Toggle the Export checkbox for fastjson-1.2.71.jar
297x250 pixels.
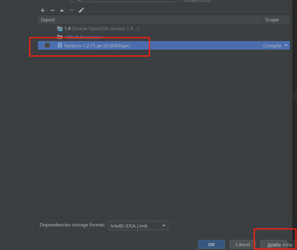coord(47,46)
